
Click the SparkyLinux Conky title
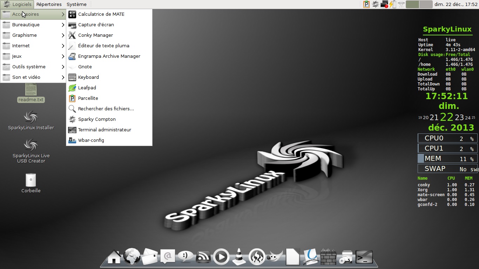pyautogui.click(x=447, y=29)
